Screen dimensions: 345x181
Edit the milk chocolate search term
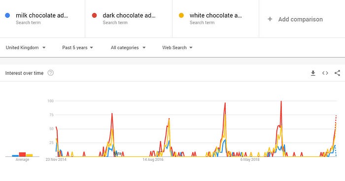click(x=42, y=15)
